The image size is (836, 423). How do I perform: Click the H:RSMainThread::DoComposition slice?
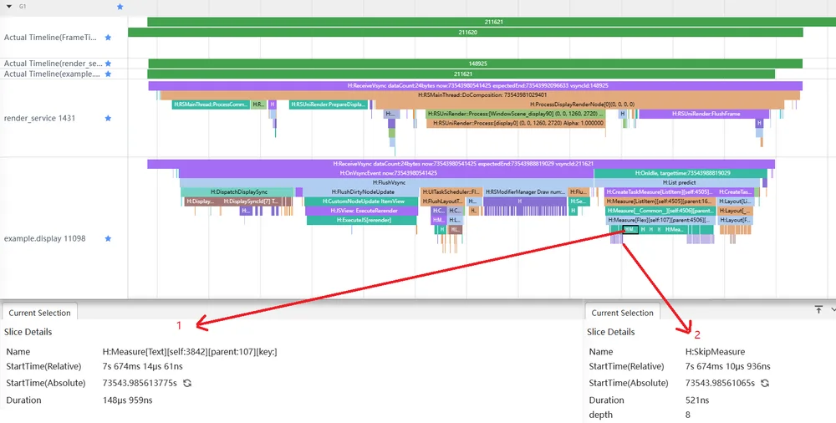[480, 95]
